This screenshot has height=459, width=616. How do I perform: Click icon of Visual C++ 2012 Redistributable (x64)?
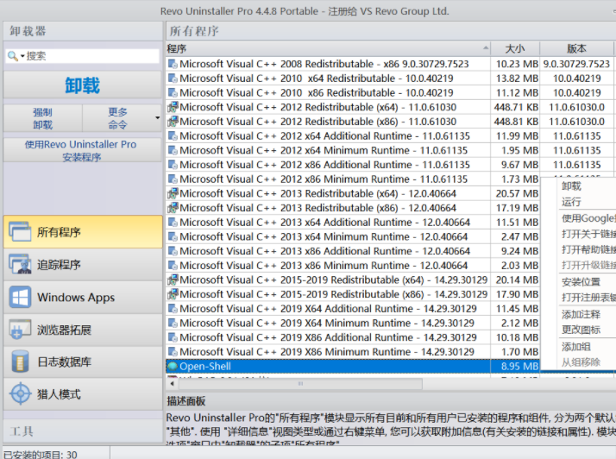[173, 107]
